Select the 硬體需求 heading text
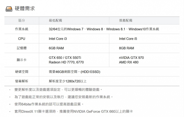The image size is (184, 117). click(x=25, y=9)
